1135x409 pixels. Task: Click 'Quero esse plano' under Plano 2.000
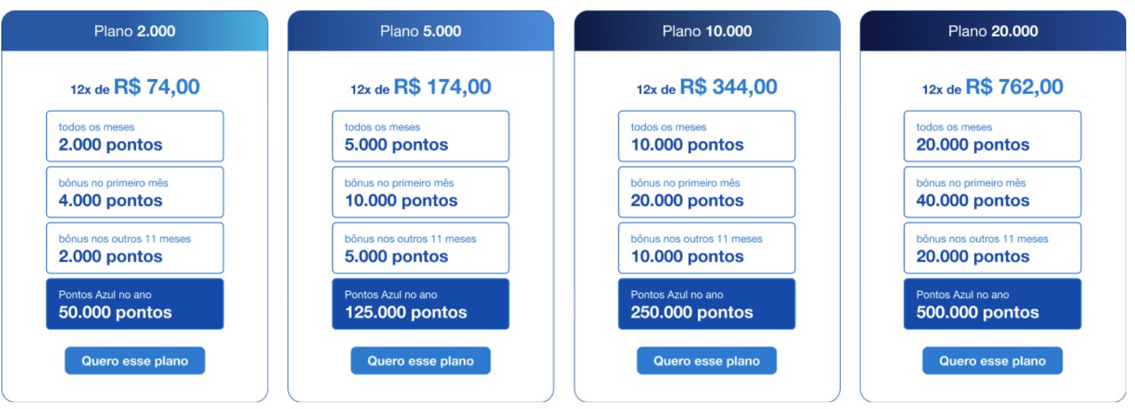[x=135, y=361]
